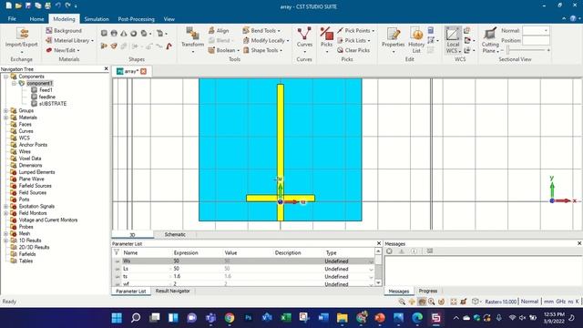Click the pan view icon in status bar
583x328 pixels.
pyautogui.click(x=412, y=302)
